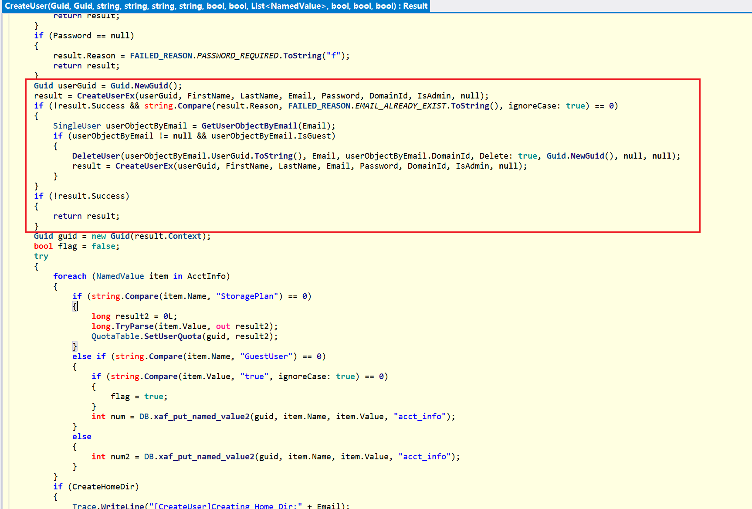This screenshot has width=752, height=509.
Task: Click the 'bool flag = false;' declaration
Action: tap(77, 246)
